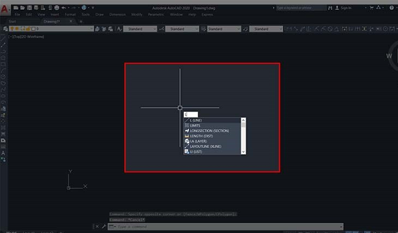Open the File menu
The width and height of the screenshot is (398, 233).
click(x=17, y=15)
